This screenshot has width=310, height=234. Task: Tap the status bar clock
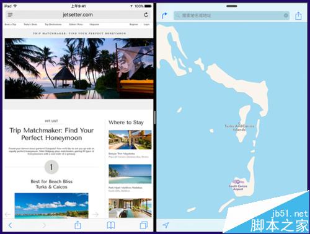pyautogui.click(x=78, y=6)
